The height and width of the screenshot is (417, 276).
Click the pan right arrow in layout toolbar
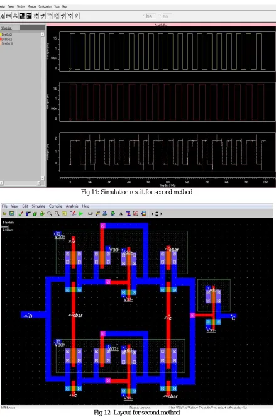162,214
